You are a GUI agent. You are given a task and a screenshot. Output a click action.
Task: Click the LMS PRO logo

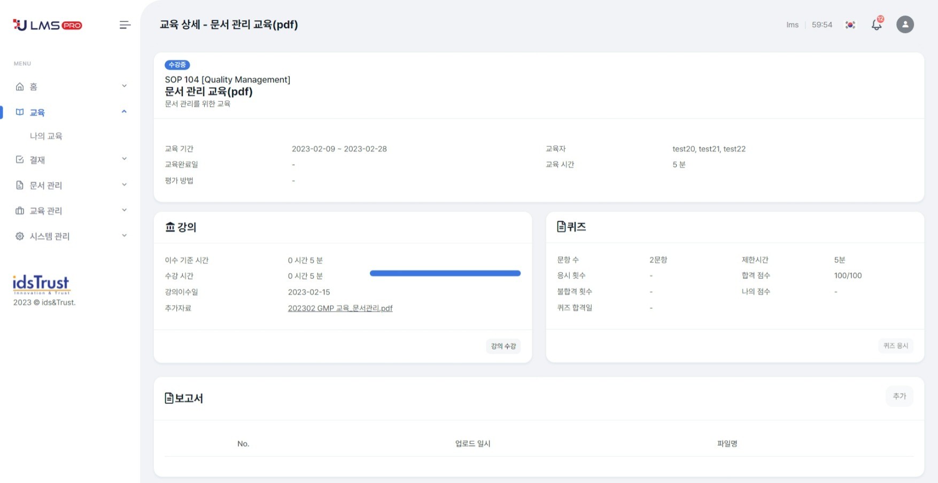click(x=47, y=25)
